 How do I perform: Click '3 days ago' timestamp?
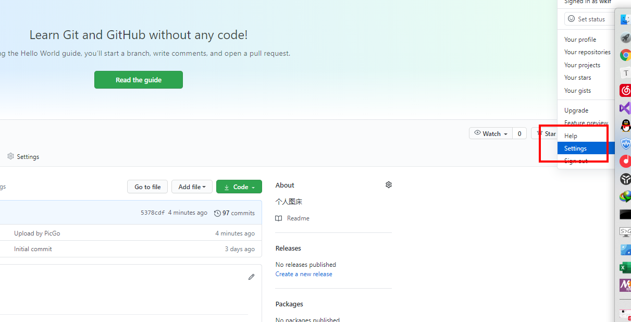pyautogui.click(x=240, y=249)
